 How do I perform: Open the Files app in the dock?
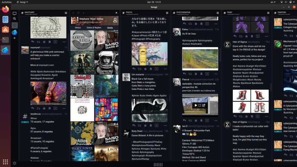click(x=5, y=19)
